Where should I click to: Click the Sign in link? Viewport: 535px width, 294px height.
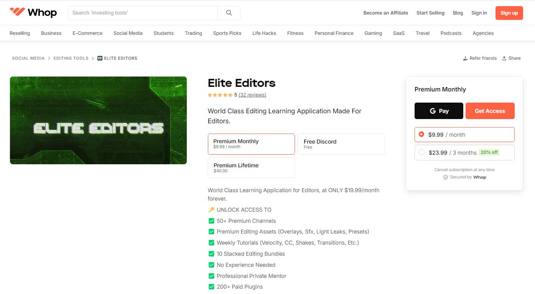[x=479, y=13]
